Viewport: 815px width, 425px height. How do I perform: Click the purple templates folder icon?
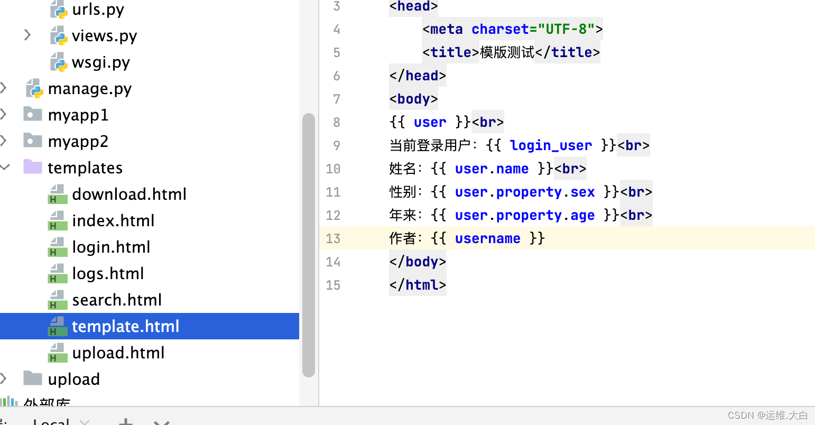[33, 167]
